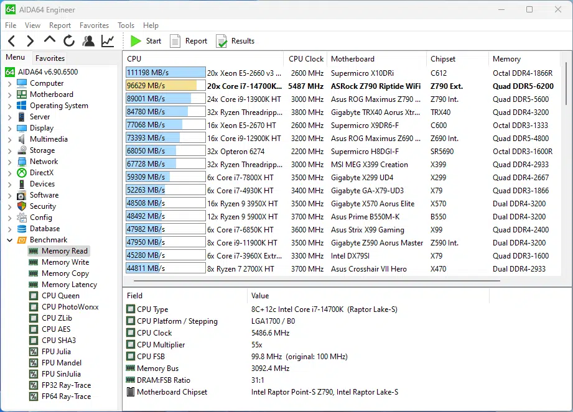Select FPU Julia benchmark item

pos(56,352)
